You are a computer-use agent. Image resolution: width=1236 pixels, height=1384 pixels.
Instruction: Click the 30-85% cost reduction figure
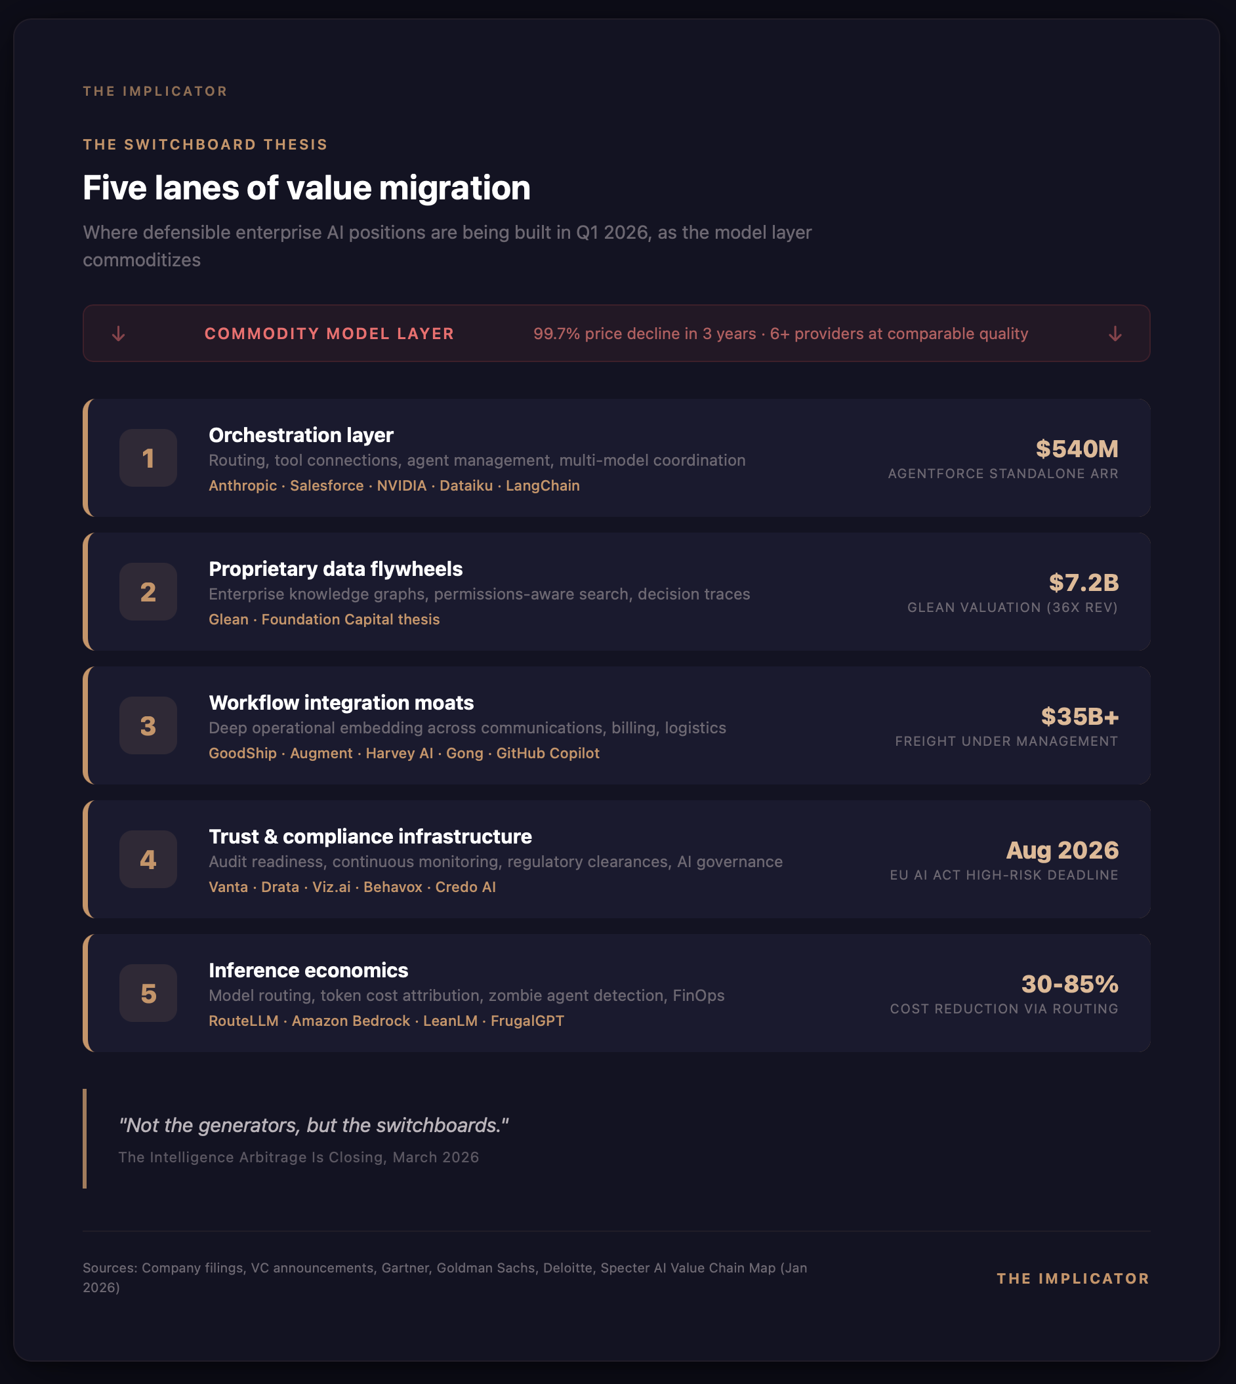point(1069,984)
